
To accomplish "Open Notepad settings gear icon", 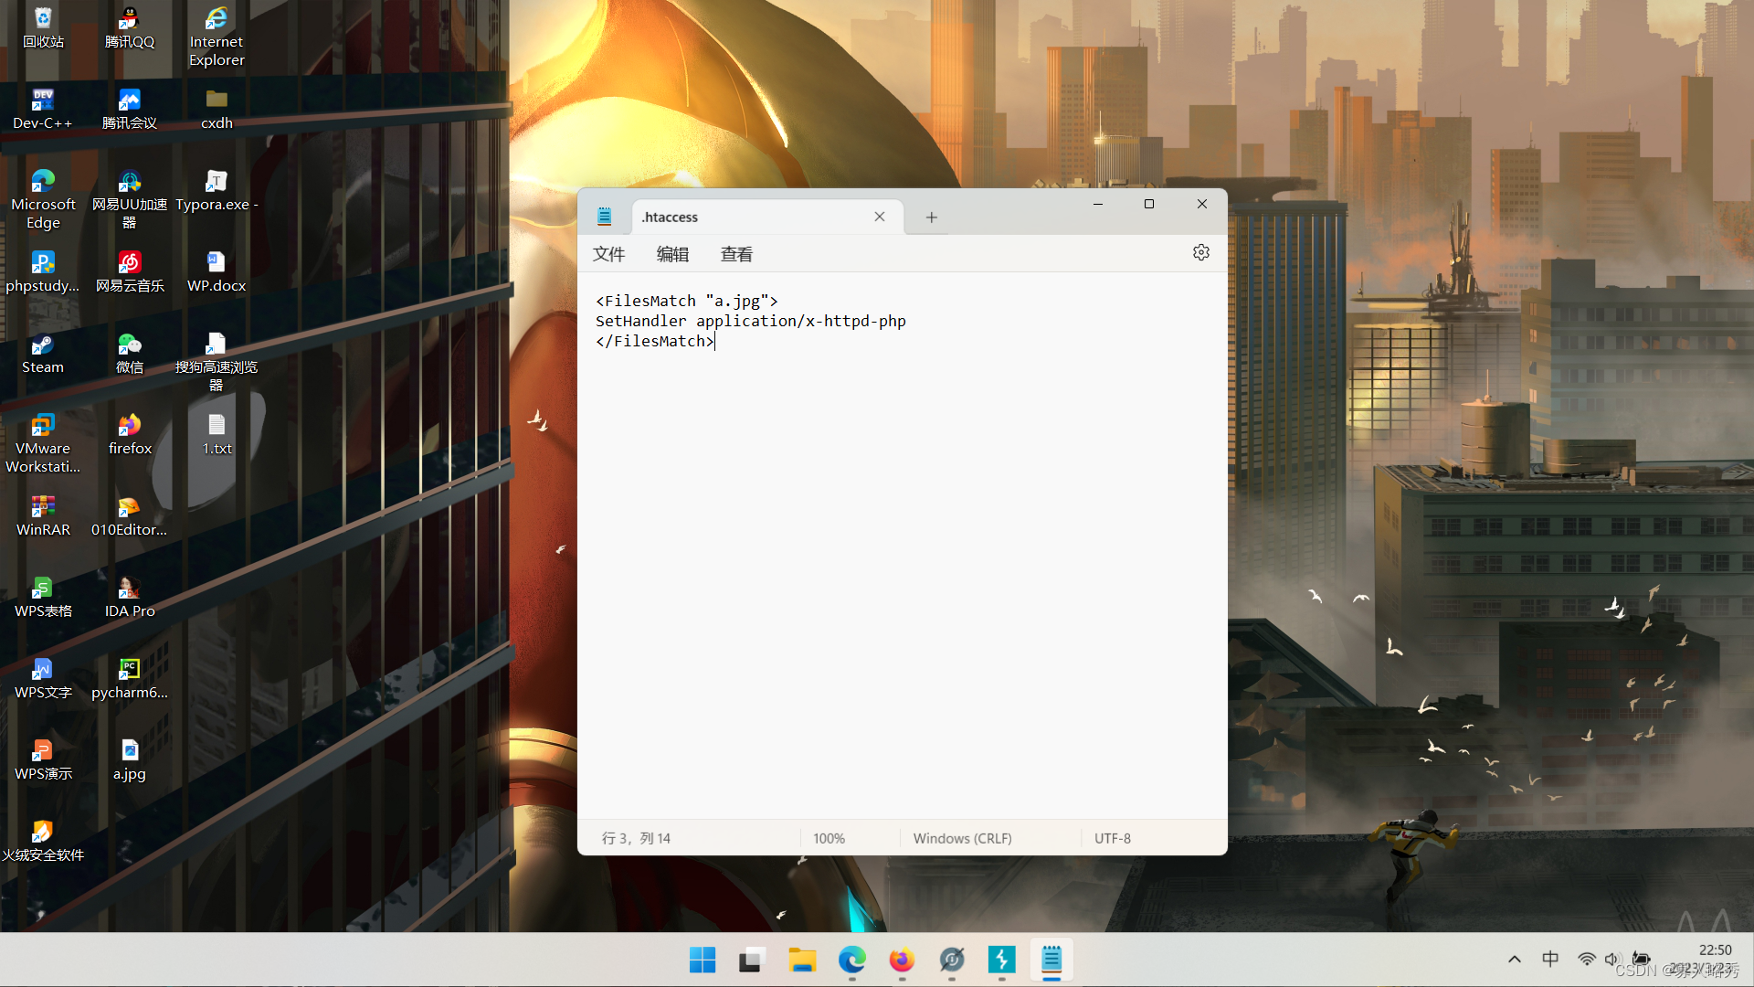I will pyautogui.click(x=1200, y=252).
